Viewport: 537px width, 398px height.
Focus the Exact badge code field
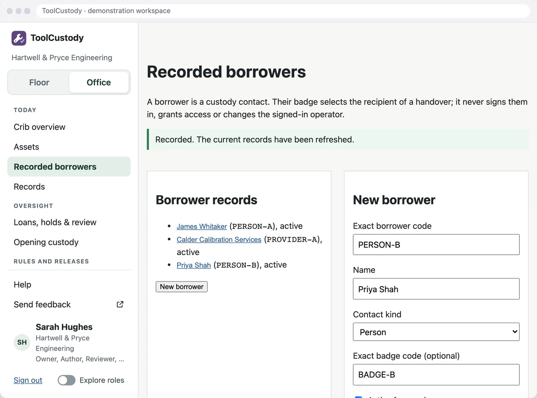pyautogui.click(x=436, y=375)
